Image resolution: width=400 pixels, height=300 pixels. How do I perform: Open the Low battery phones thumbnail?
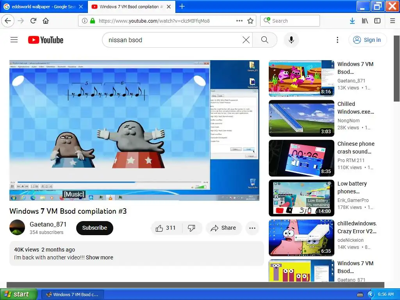302,198
